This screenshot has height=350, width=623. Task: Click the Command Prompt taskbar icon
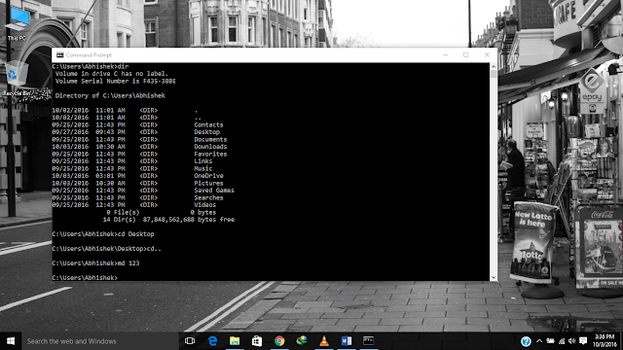pyautogui.click(x=369, y=341)
